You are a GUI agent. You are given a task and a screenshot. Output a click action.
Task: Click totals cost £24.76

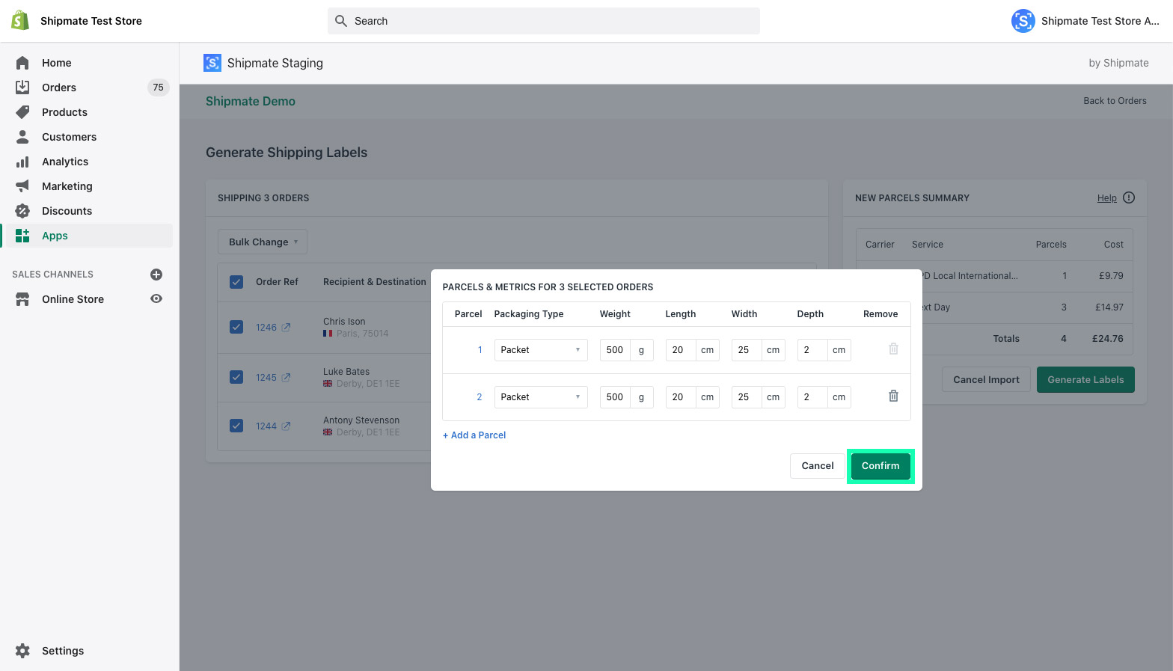click(1107, 339)
